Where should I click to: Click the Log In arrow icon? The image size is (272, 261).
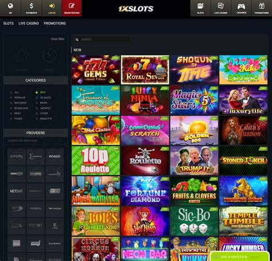[52, 6]
